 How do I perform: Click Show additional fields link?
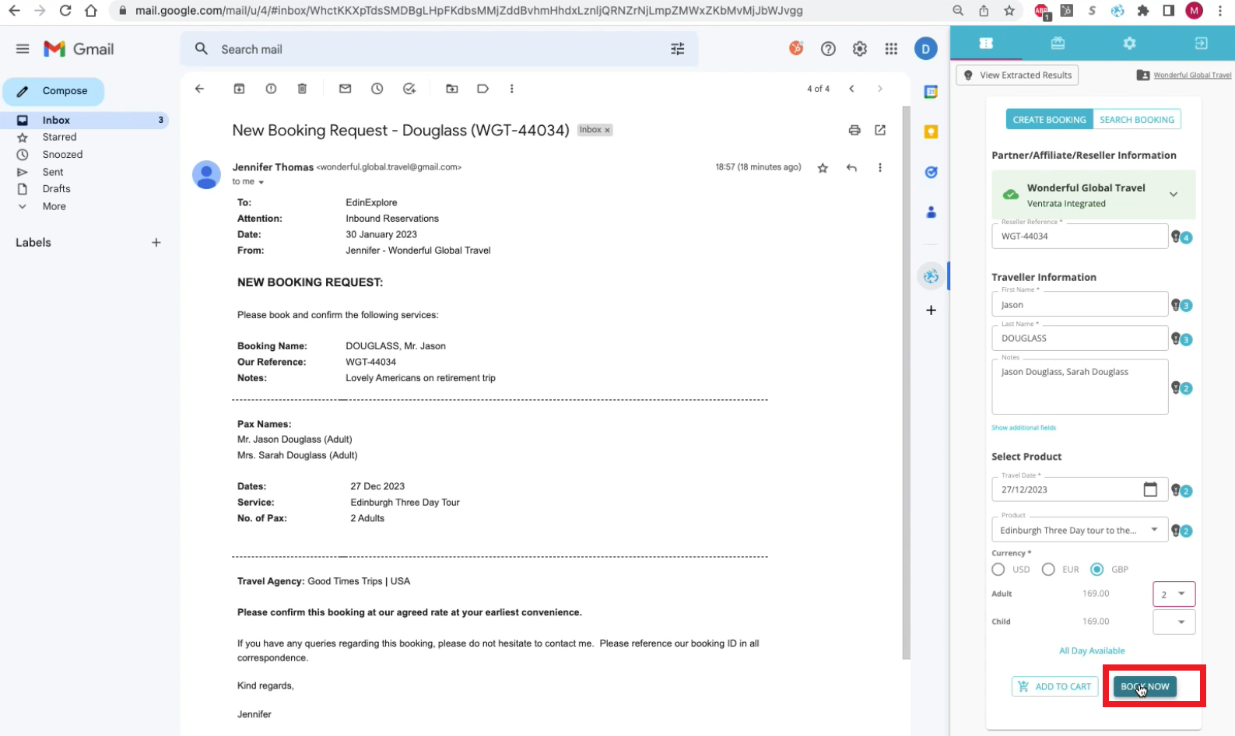click(x=1023, y=428)
